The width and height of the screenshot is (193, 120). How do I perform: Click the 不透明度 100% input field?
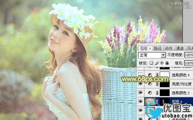coord(189,55)
